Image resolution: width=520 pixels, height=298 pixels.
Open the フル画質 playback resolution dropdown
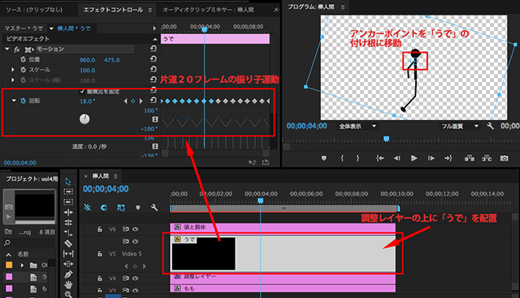(460, 126)
